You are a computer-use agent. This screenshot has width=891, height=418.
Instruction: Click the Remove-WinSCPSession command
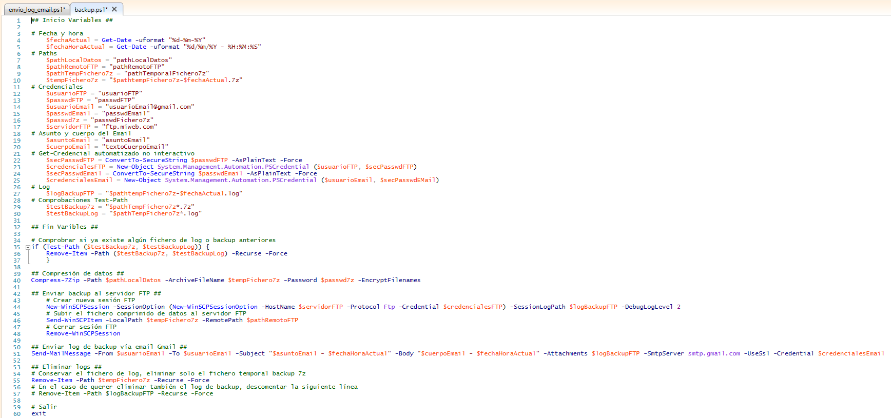click(x=83, y=334)
